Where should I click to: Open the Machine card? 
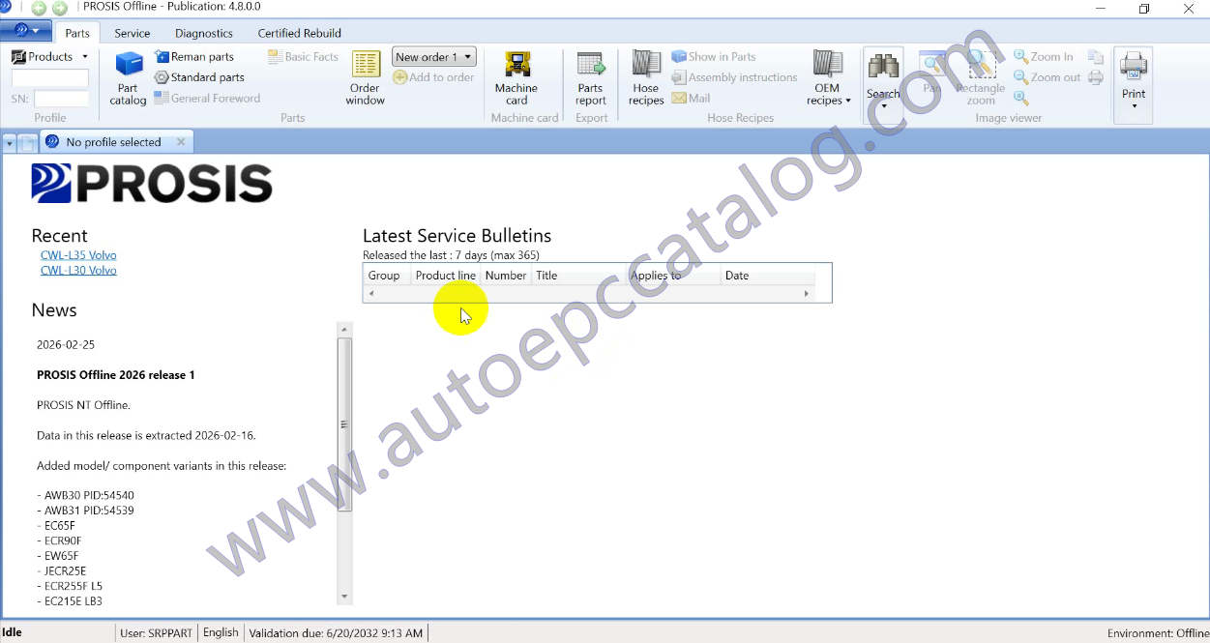click(x=516, y=77)
